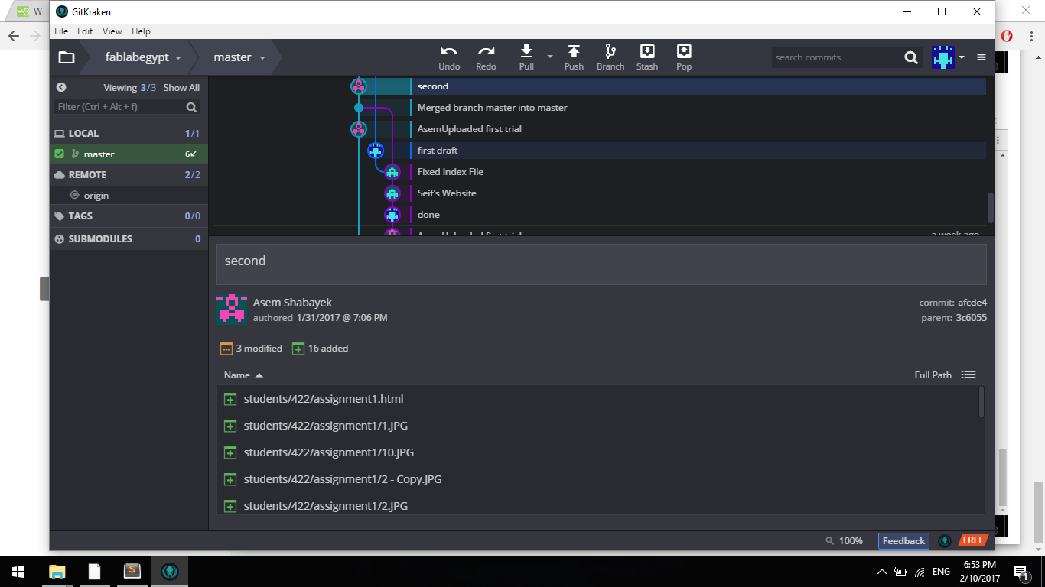The width and height of the screenshot is (1045, 587).
Task: Open the Edit menu
Action: coord(85,31)
